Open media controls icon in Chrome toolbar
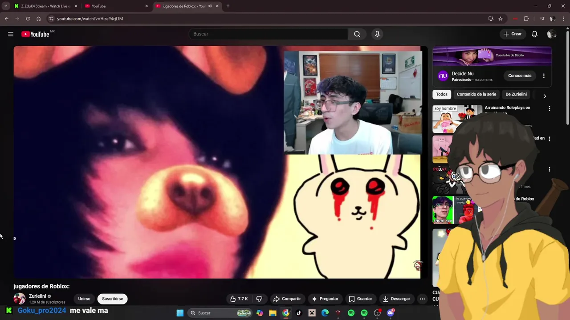Viewport: 570px width, 320px height. coord(542,19)
